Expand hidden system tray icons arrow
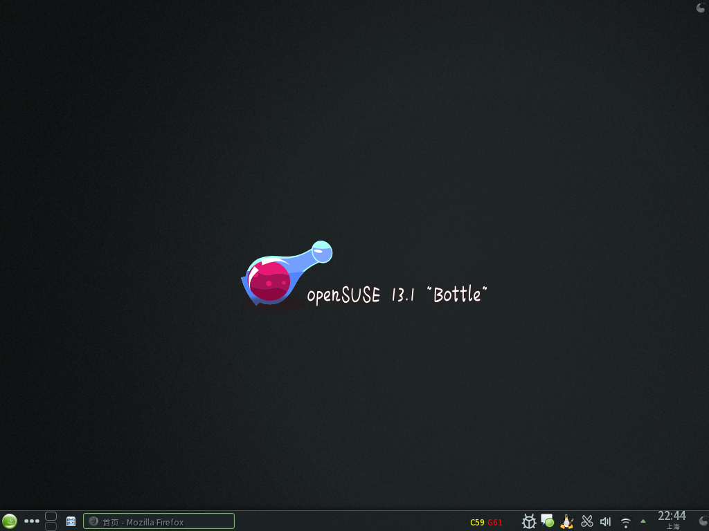Viewport: 709px width, 531px height. (x=643, y=521)
